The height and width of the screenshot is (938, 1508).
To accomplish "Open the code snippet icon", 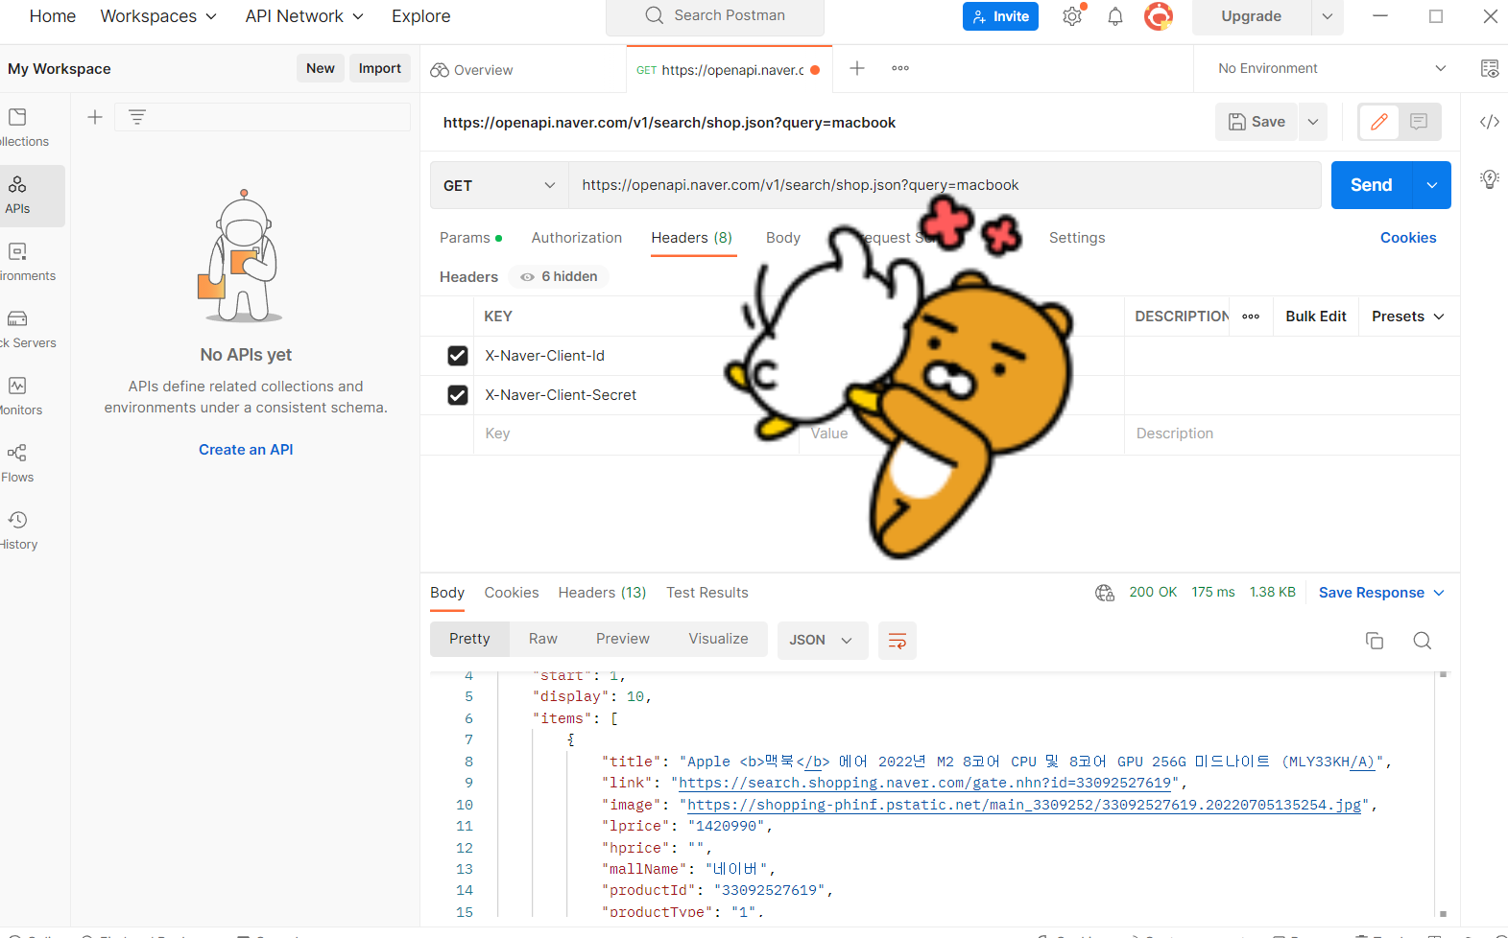I will coord(1490,122).
